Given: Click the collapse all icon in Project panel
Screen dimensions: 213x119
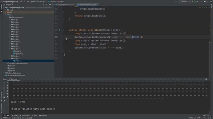Looking at the screenshot, I should (x=47, y=5).
